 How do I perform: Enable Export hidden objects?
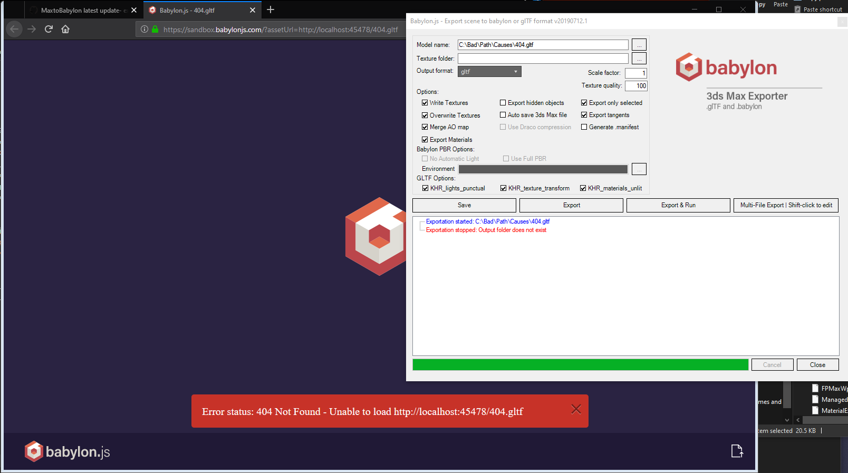[x=503, y=103]
